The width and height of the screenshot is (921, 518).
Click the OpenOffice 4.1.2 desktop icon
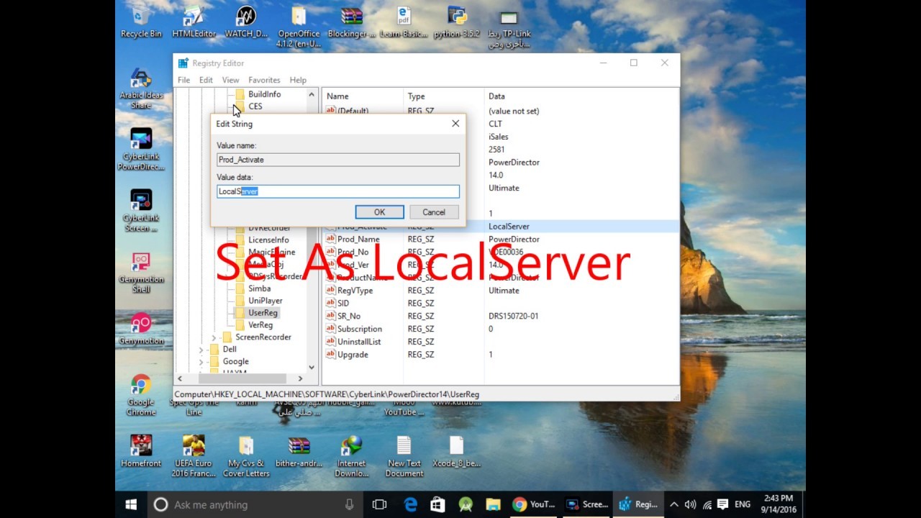[299, 27]
